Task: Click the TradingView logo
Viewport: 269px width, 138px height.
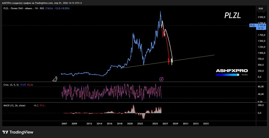Action: click(x=18, y=132)
